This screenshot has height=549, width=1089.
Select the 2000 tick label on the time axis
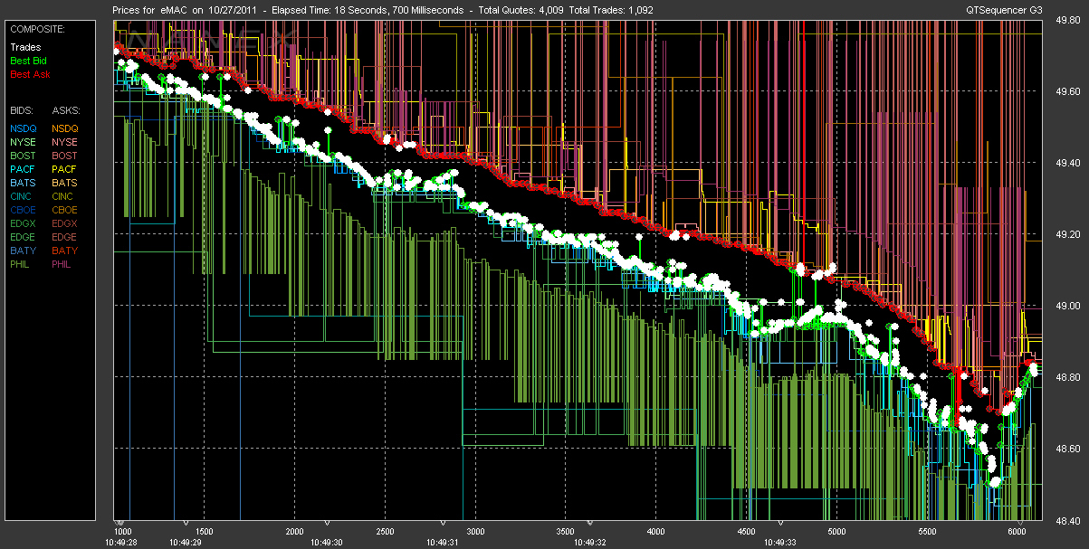coord(294,531)
